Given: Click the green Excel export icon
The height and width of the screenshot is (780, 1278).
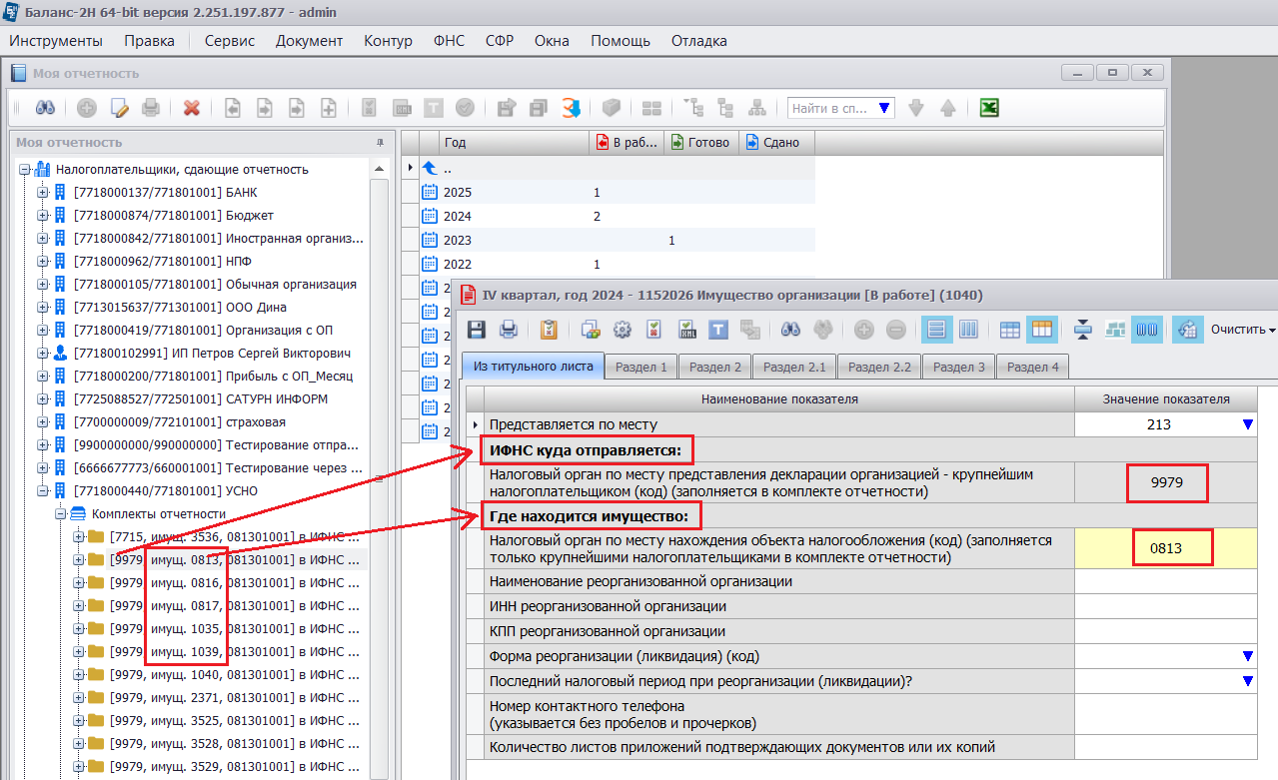Looking at the screenshot, I should pyautogui.click(x=989, y=108).
